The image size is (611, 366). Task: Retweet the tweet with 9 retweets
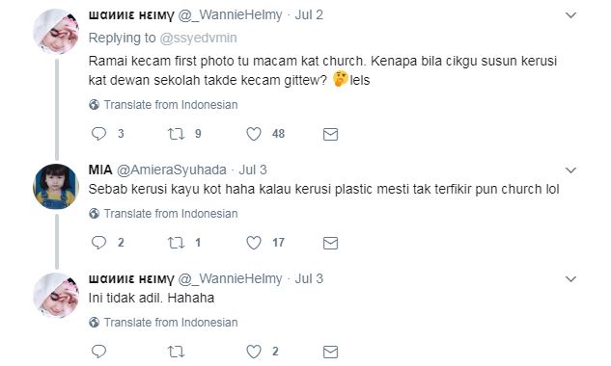tap(176, 134)
